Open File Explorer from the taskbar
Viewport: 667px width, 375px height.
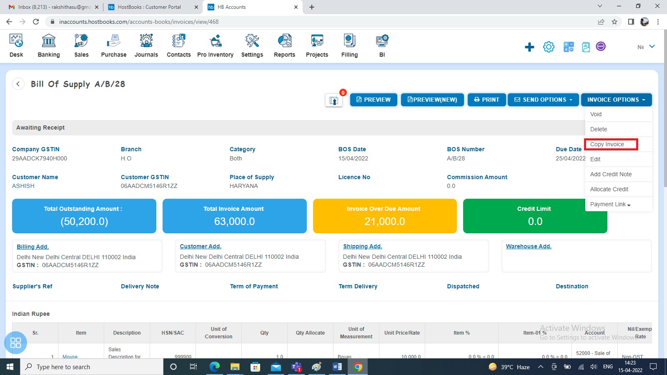pyautogui.click(x=235, y=367)
